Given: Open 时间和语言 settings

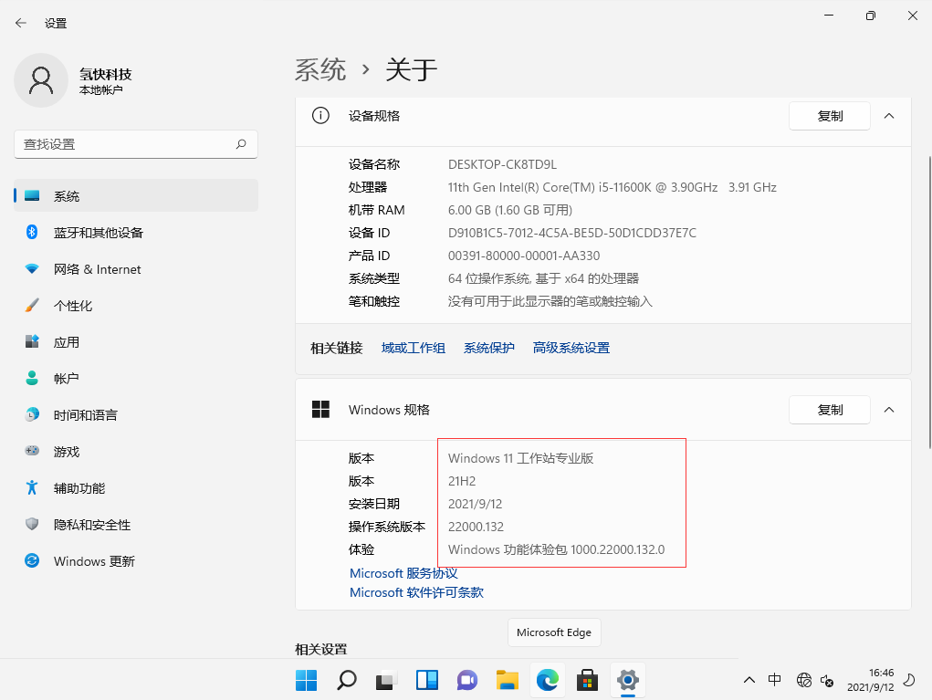Looking at the screenshot, I should [136, 414].
